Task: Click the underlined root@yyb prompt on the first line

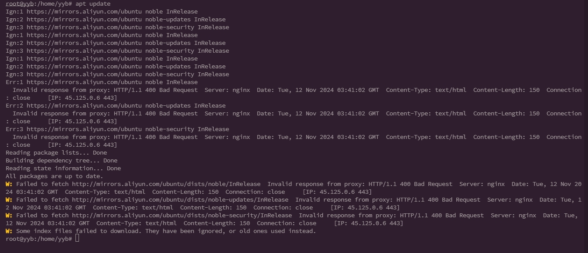Action: 20,3
